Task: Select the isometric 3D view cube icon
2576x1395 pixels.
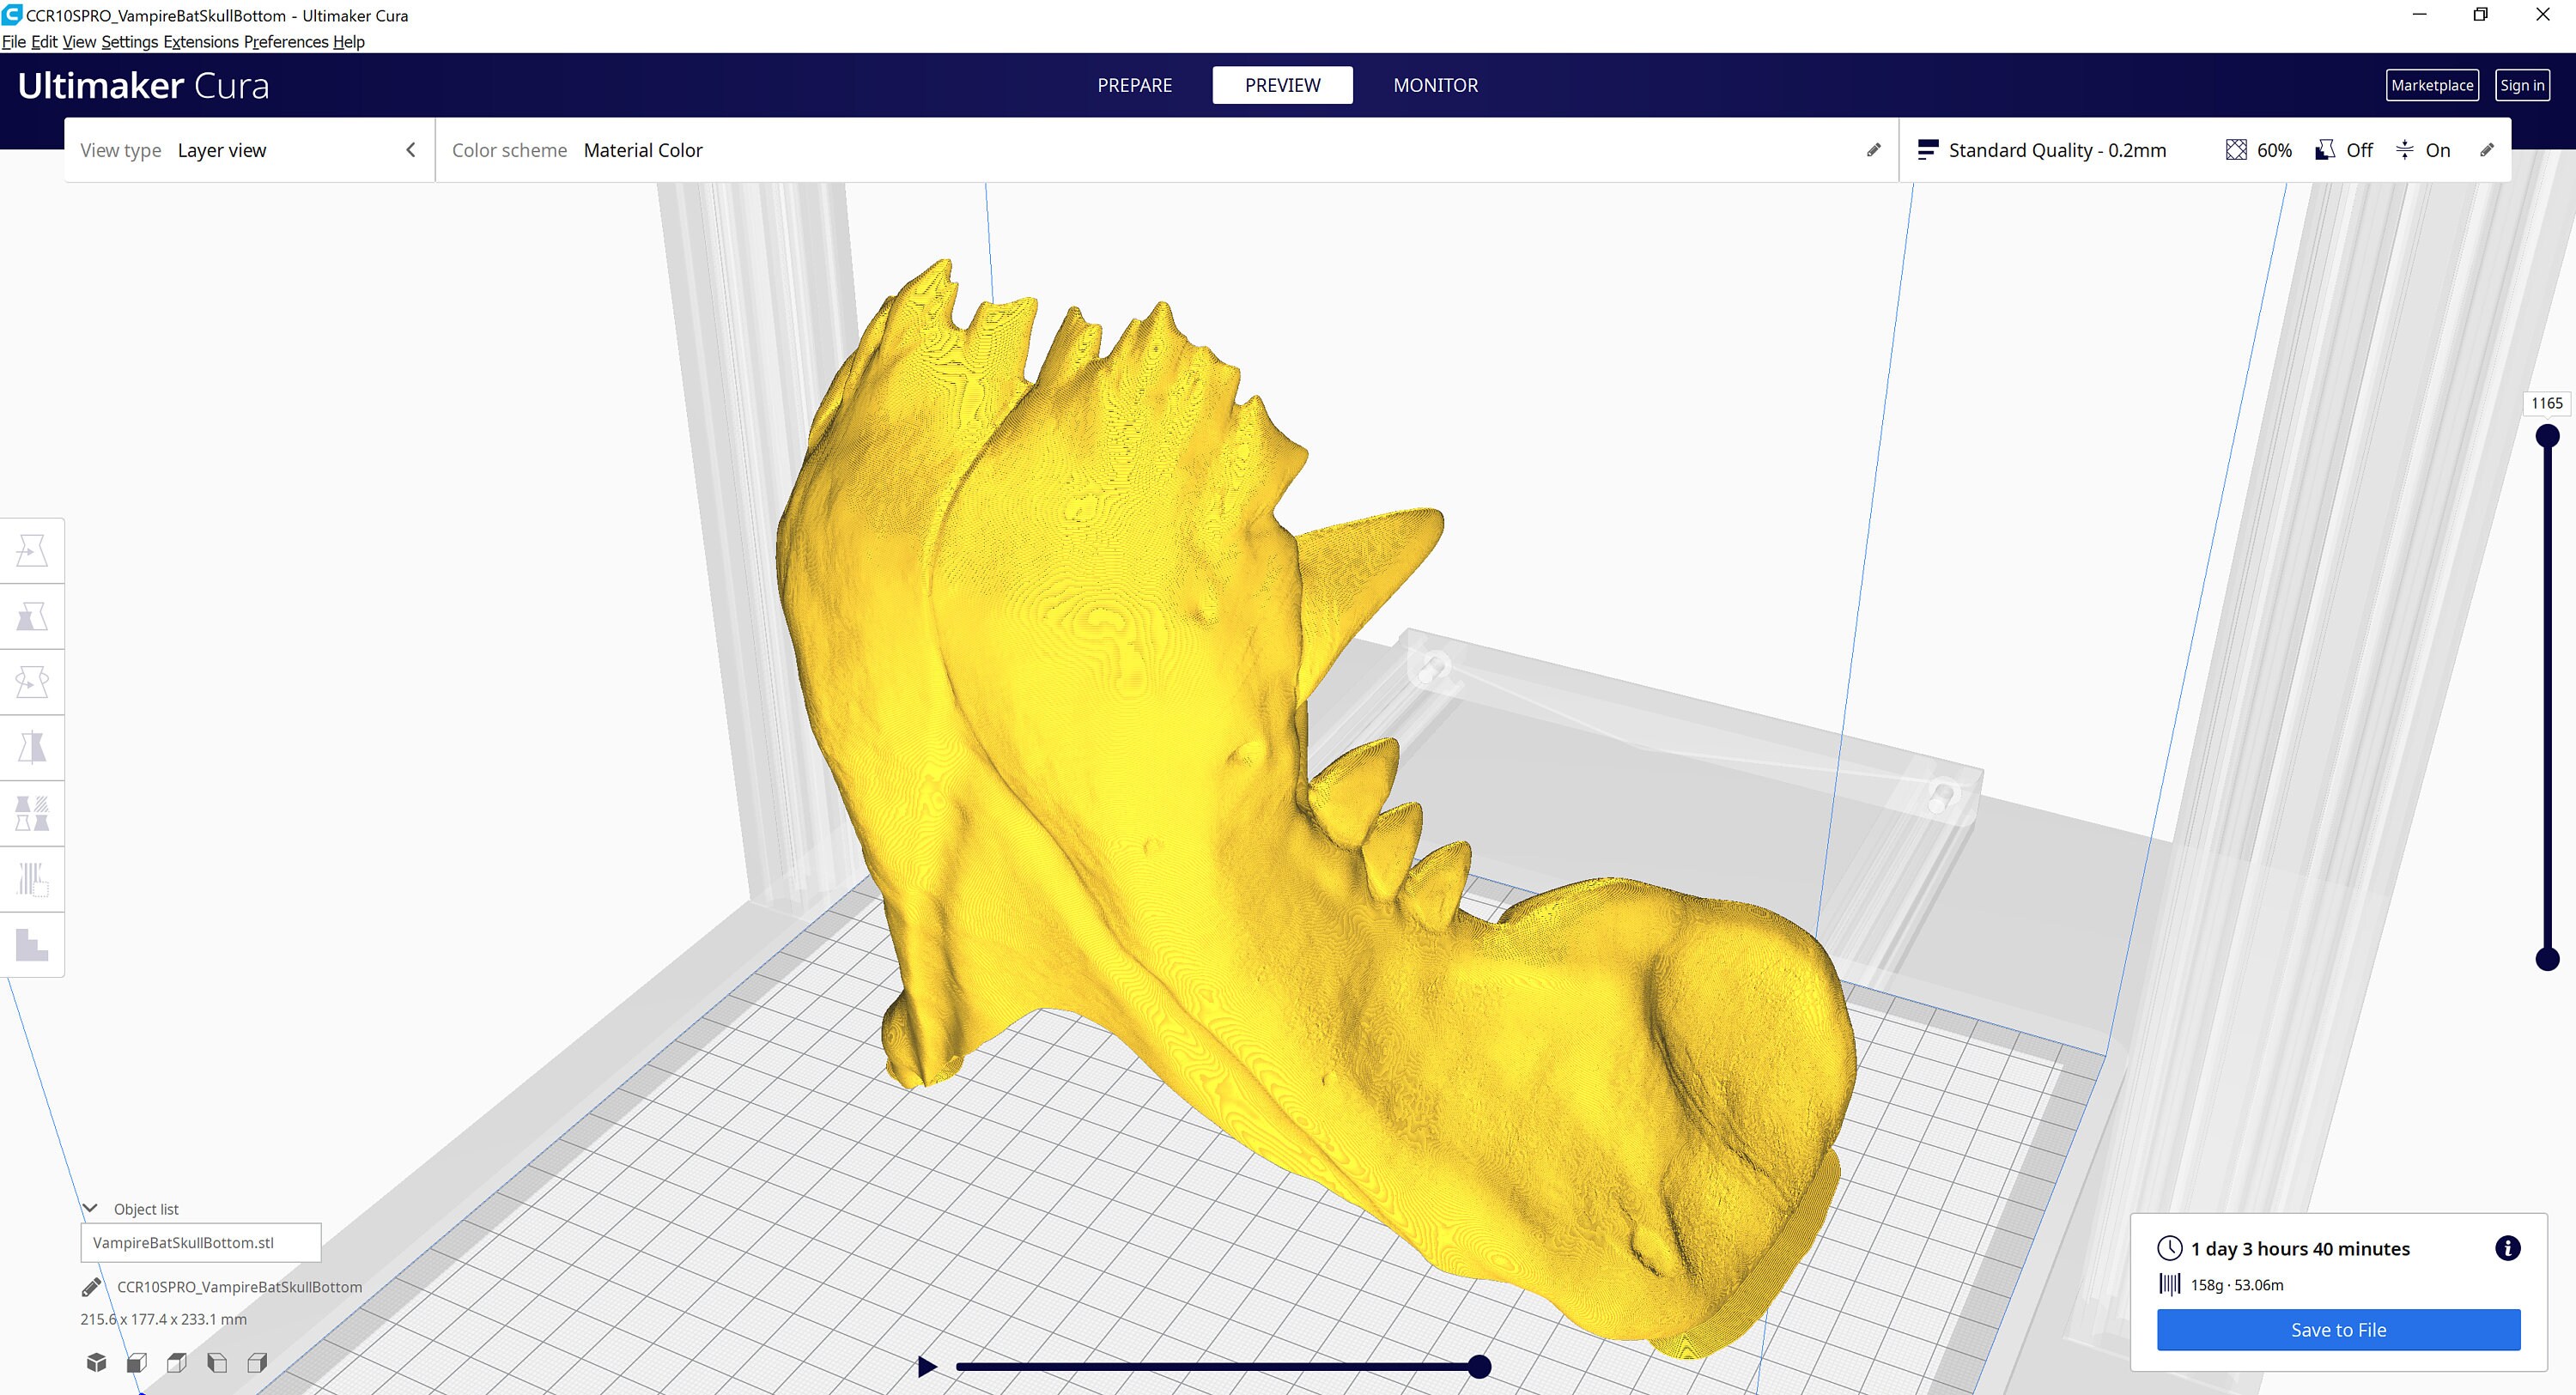Action: click(96, 1362)
